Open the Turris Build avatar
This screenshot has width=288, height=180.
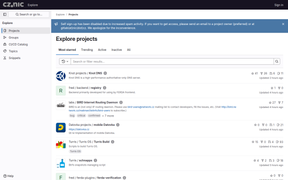pyautogui.click(x=61, y=144)
